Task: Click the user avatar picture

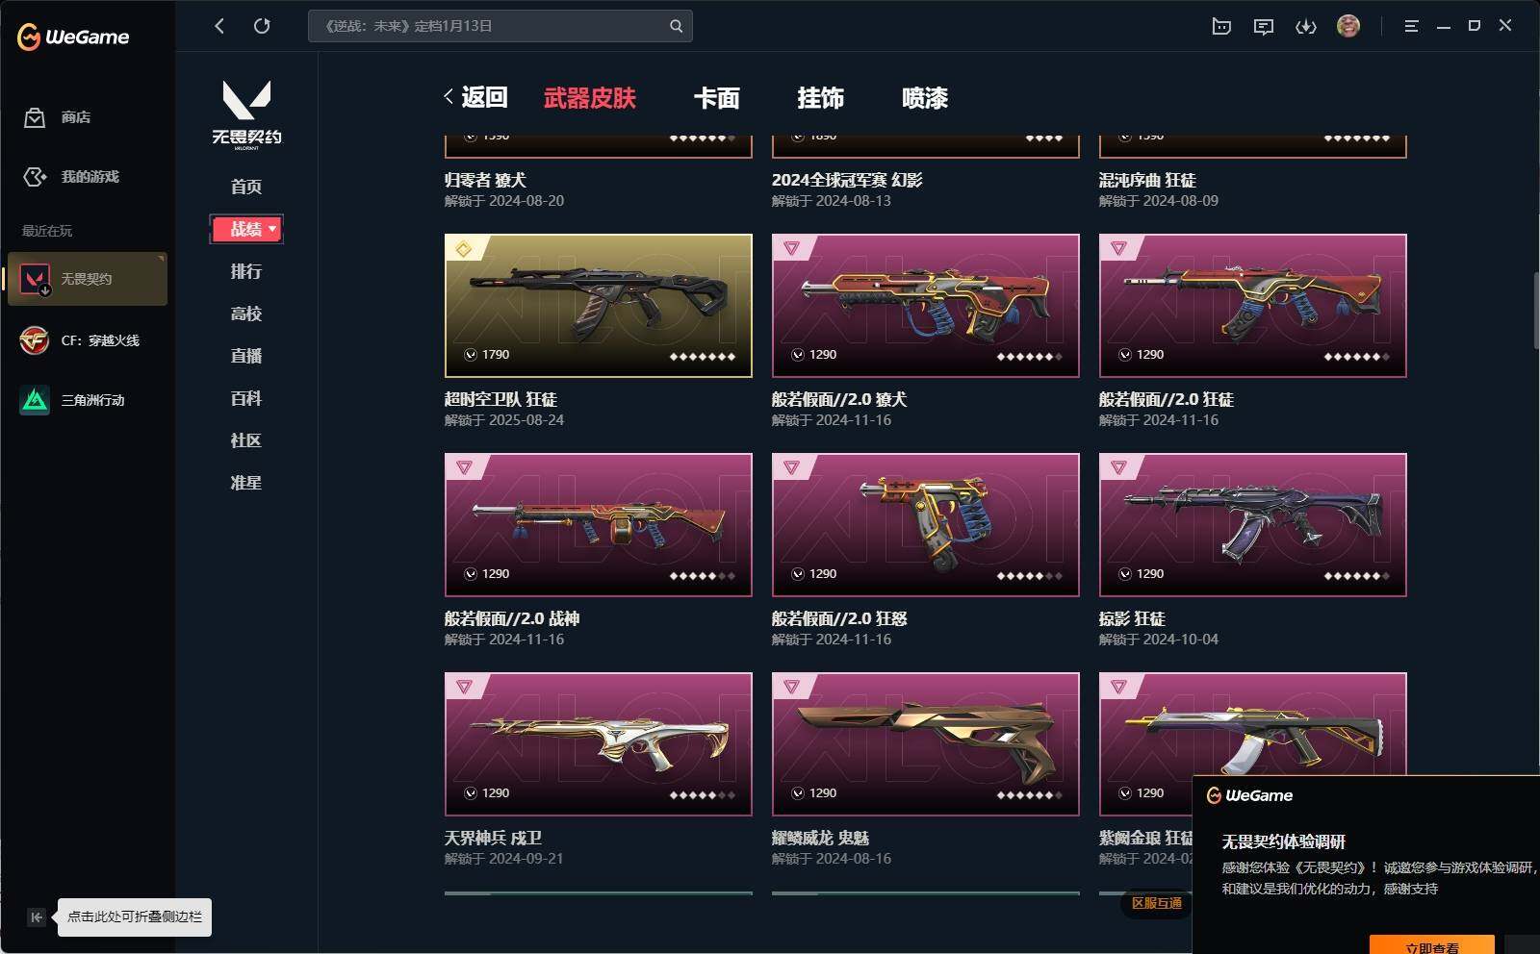Action: click(x=1348, y=26)
